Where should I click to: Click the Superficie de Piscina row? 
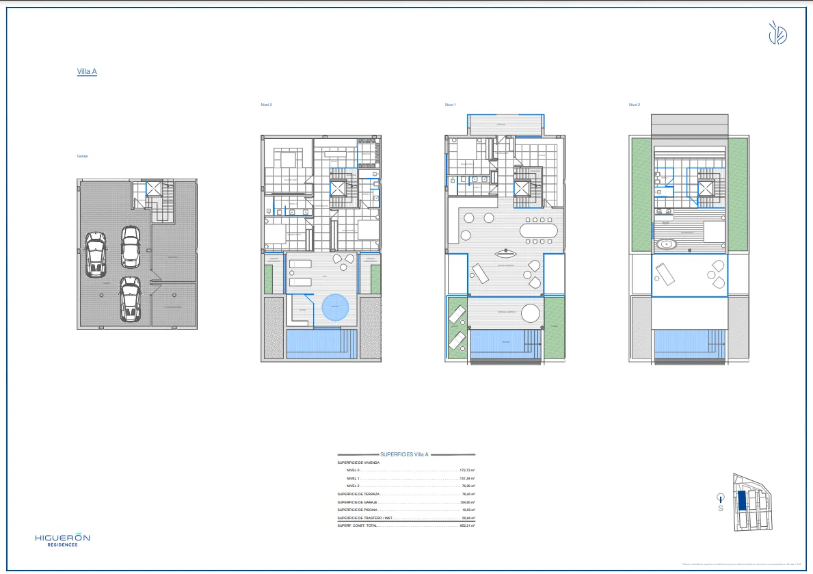(405, 510)
